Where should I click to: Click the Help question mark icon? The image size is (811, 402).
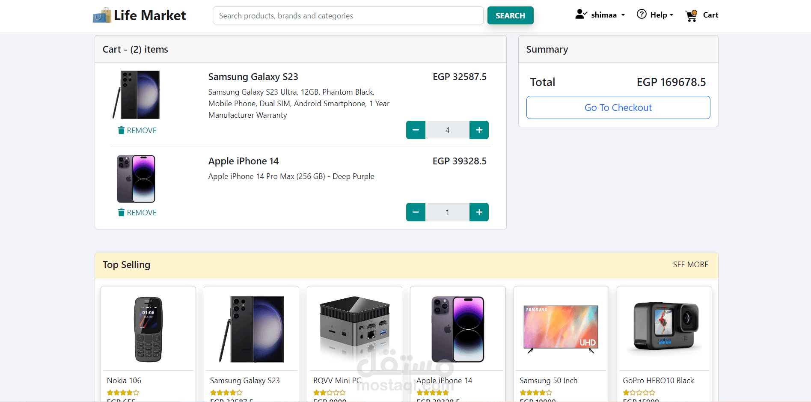(x=642, y=15)
